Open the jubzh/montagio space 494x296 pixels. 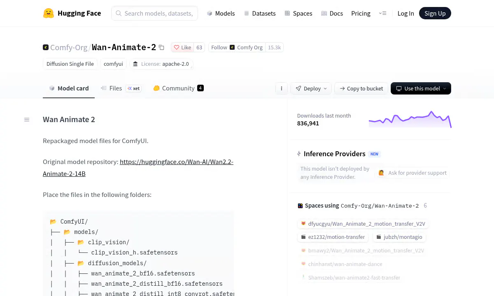[x=399, y=237]
